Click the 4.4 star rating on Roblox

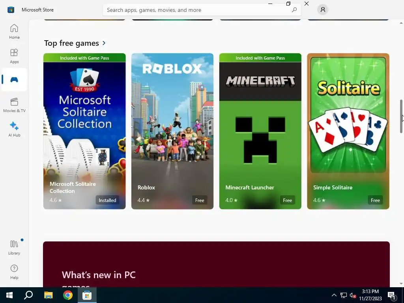[144, 200]
